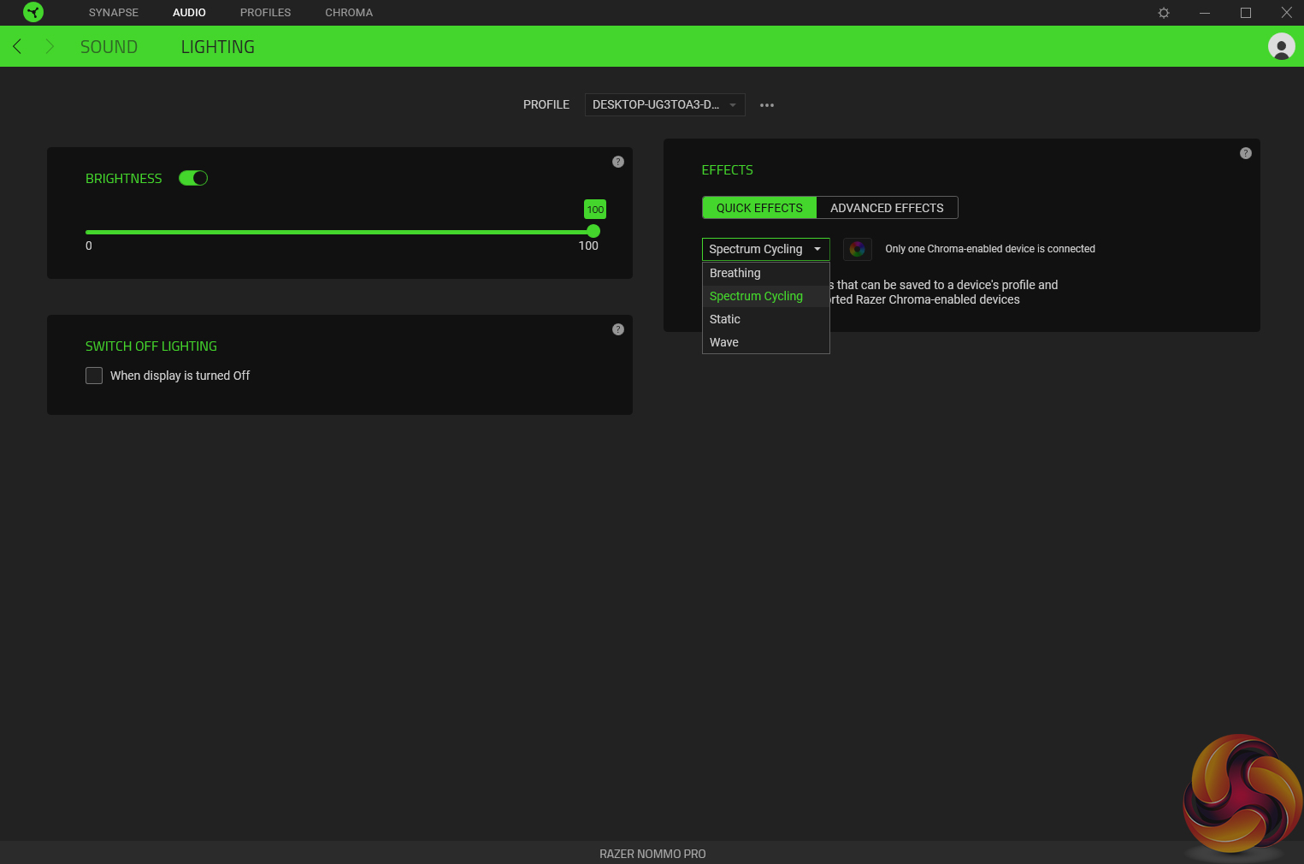Click the Effects panel help icon
Screen dimensions: 1304x864
pos(1246,153)
